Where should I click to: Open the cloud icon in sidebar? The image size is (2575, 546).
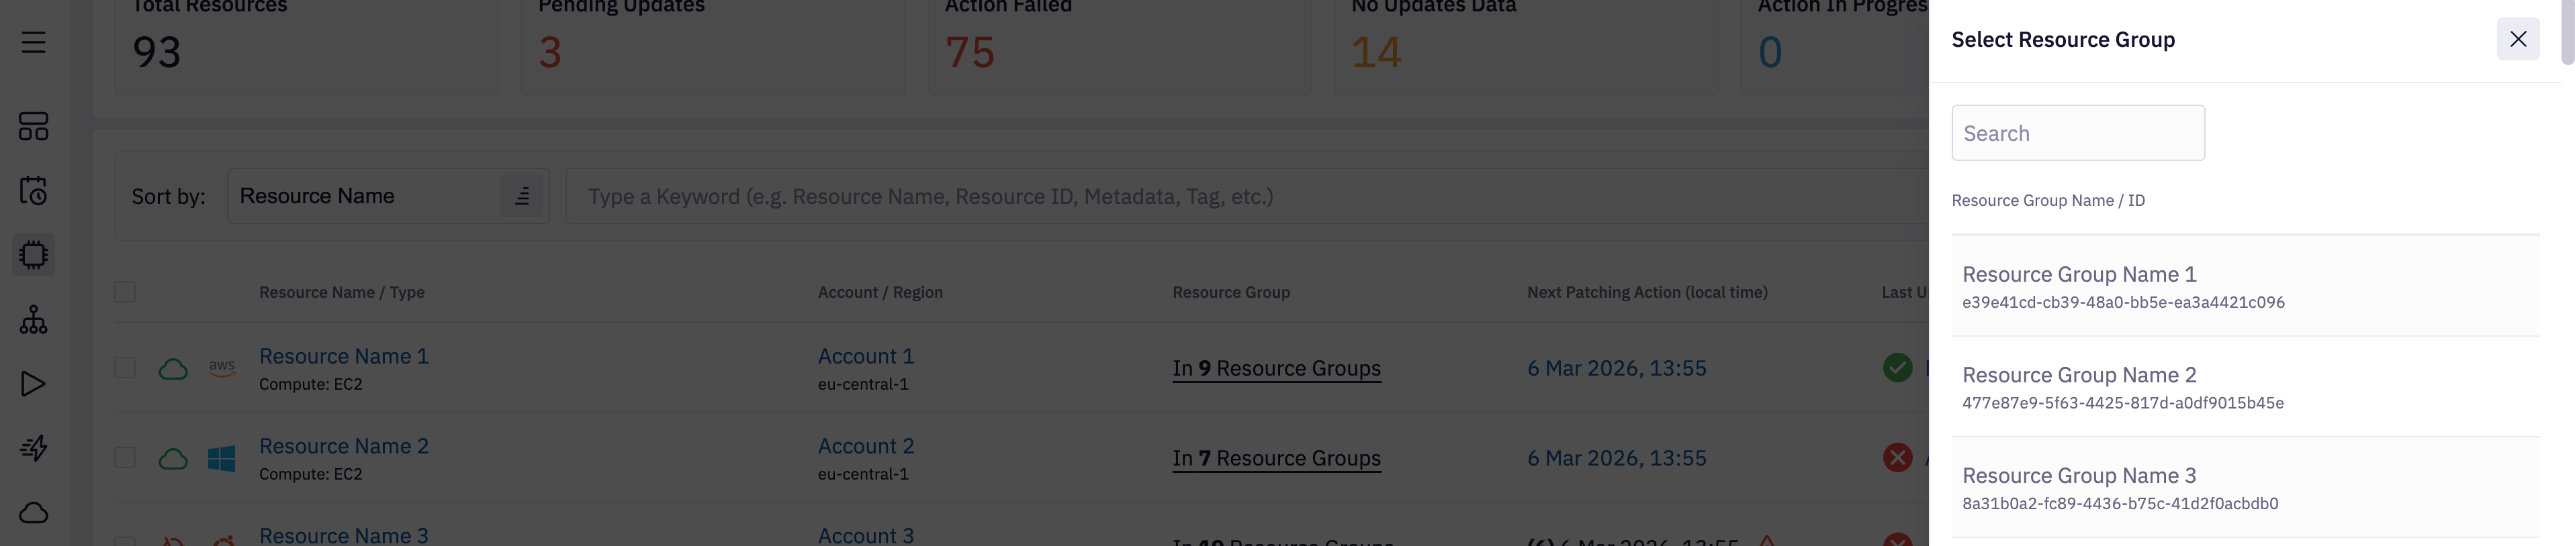[34, 513]
